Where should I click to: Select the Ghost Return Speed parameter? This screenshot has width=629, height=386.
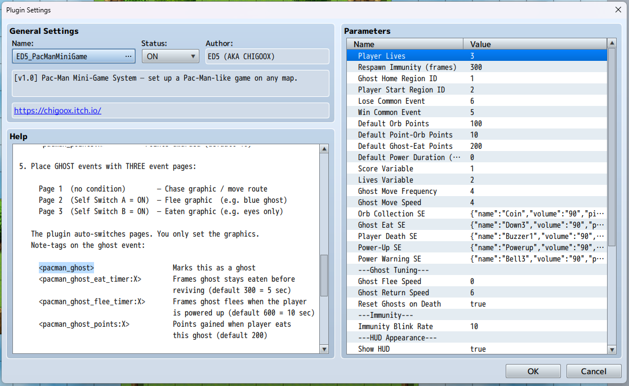coord(477,292)
